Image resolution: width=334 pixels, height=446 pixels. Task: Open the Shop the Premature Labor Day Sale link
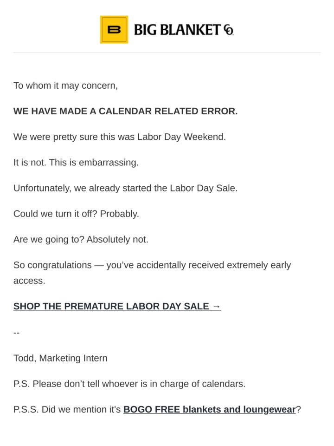pos(117,306)
